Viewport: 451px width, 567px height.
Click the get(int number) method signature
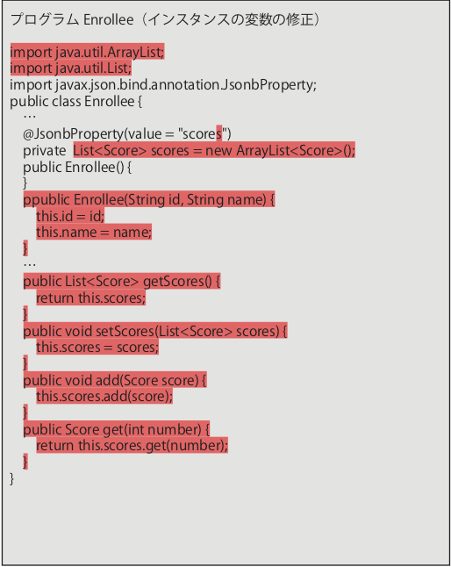click(x=117, y=429)
